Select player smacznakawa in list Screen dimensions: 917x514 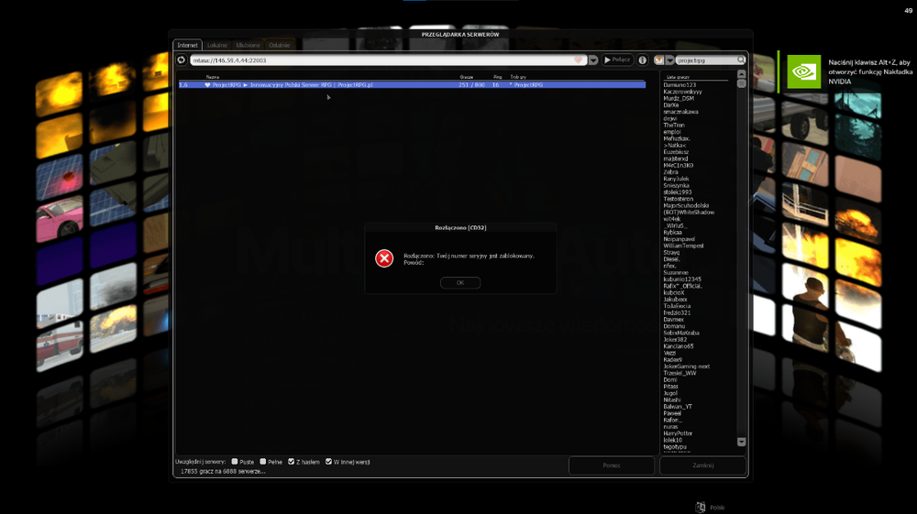(x=680, y=112)
